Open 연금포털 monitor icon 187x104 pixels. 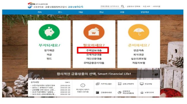click(142, 84)
